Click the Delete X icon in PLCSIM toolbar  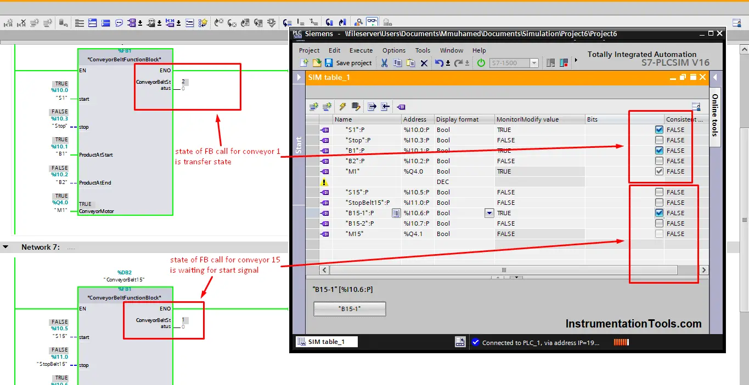tap(424, 63)
